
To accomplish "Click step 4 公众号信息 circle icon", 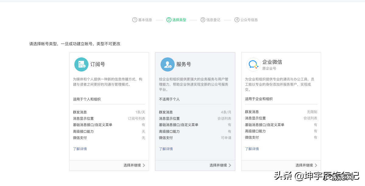I will pos(237,19).
